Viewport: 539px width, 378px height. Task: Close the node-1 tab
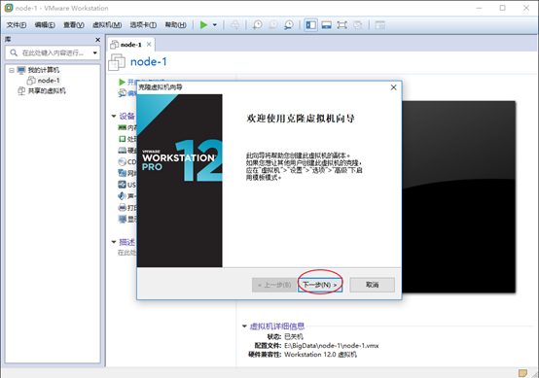pyautogui.click(x=149, y=45)
